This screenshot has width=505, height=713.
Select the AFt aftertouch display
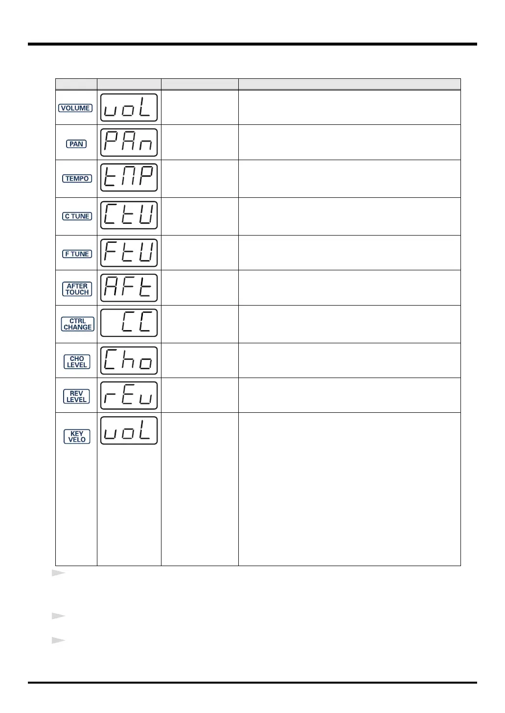click(129, 288)
